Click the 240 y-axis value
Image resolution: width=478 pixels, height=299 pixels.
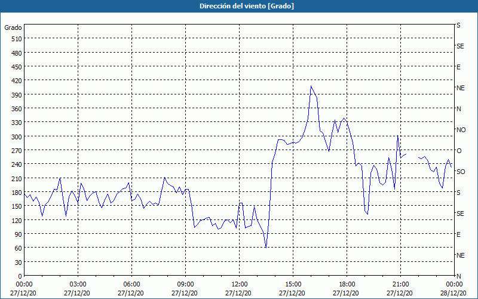17,164
